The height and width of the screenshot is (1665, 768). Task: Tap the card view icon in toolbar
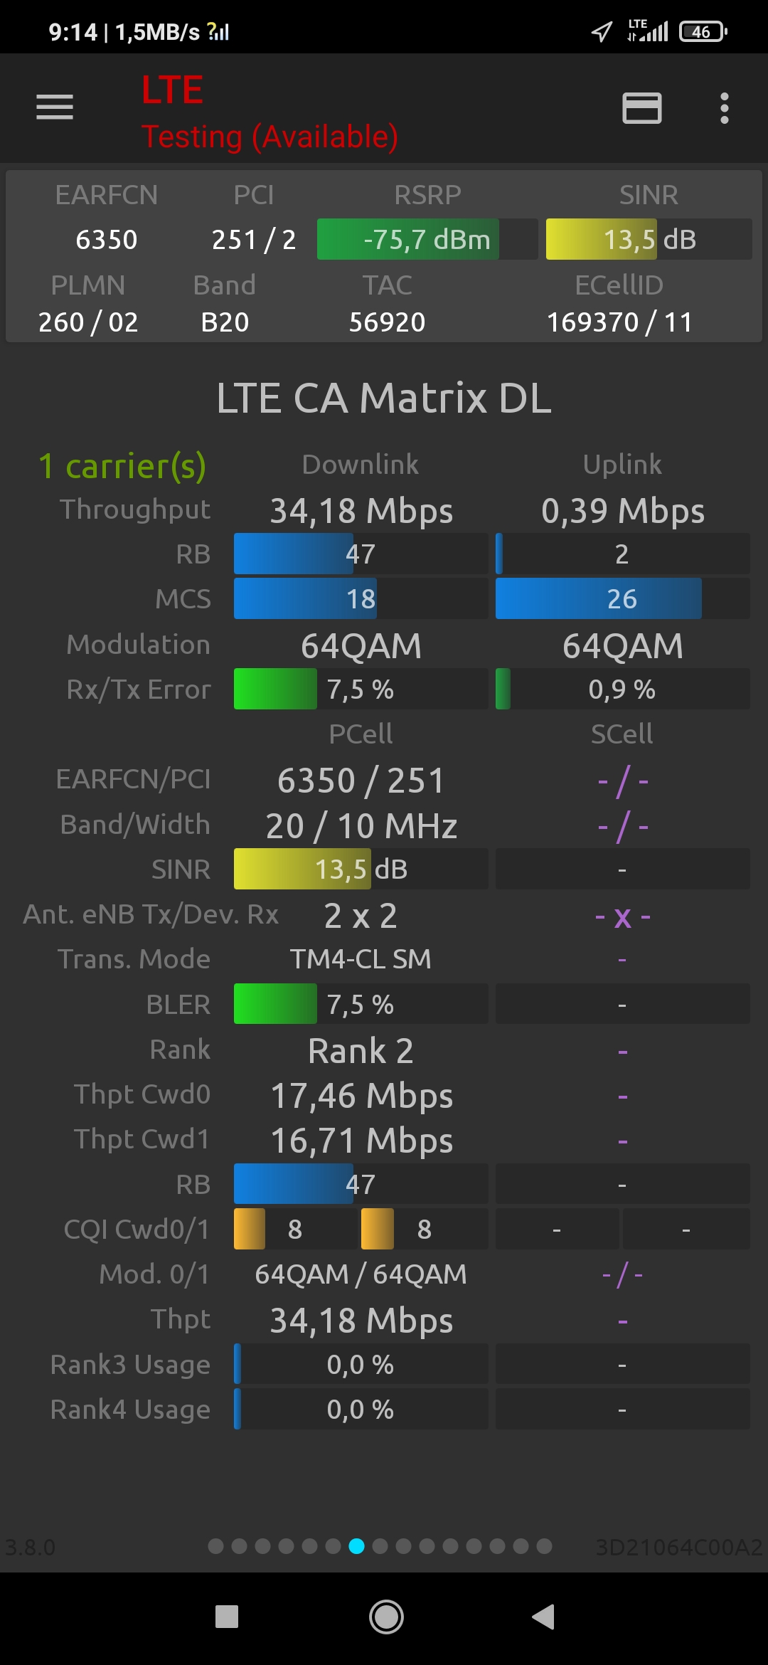coord(641,108)
